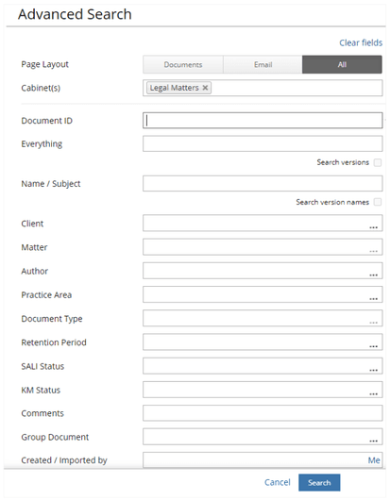Focus the Everything input field
The width and height of the screenshot is (390, 500).
coord(263,143)
